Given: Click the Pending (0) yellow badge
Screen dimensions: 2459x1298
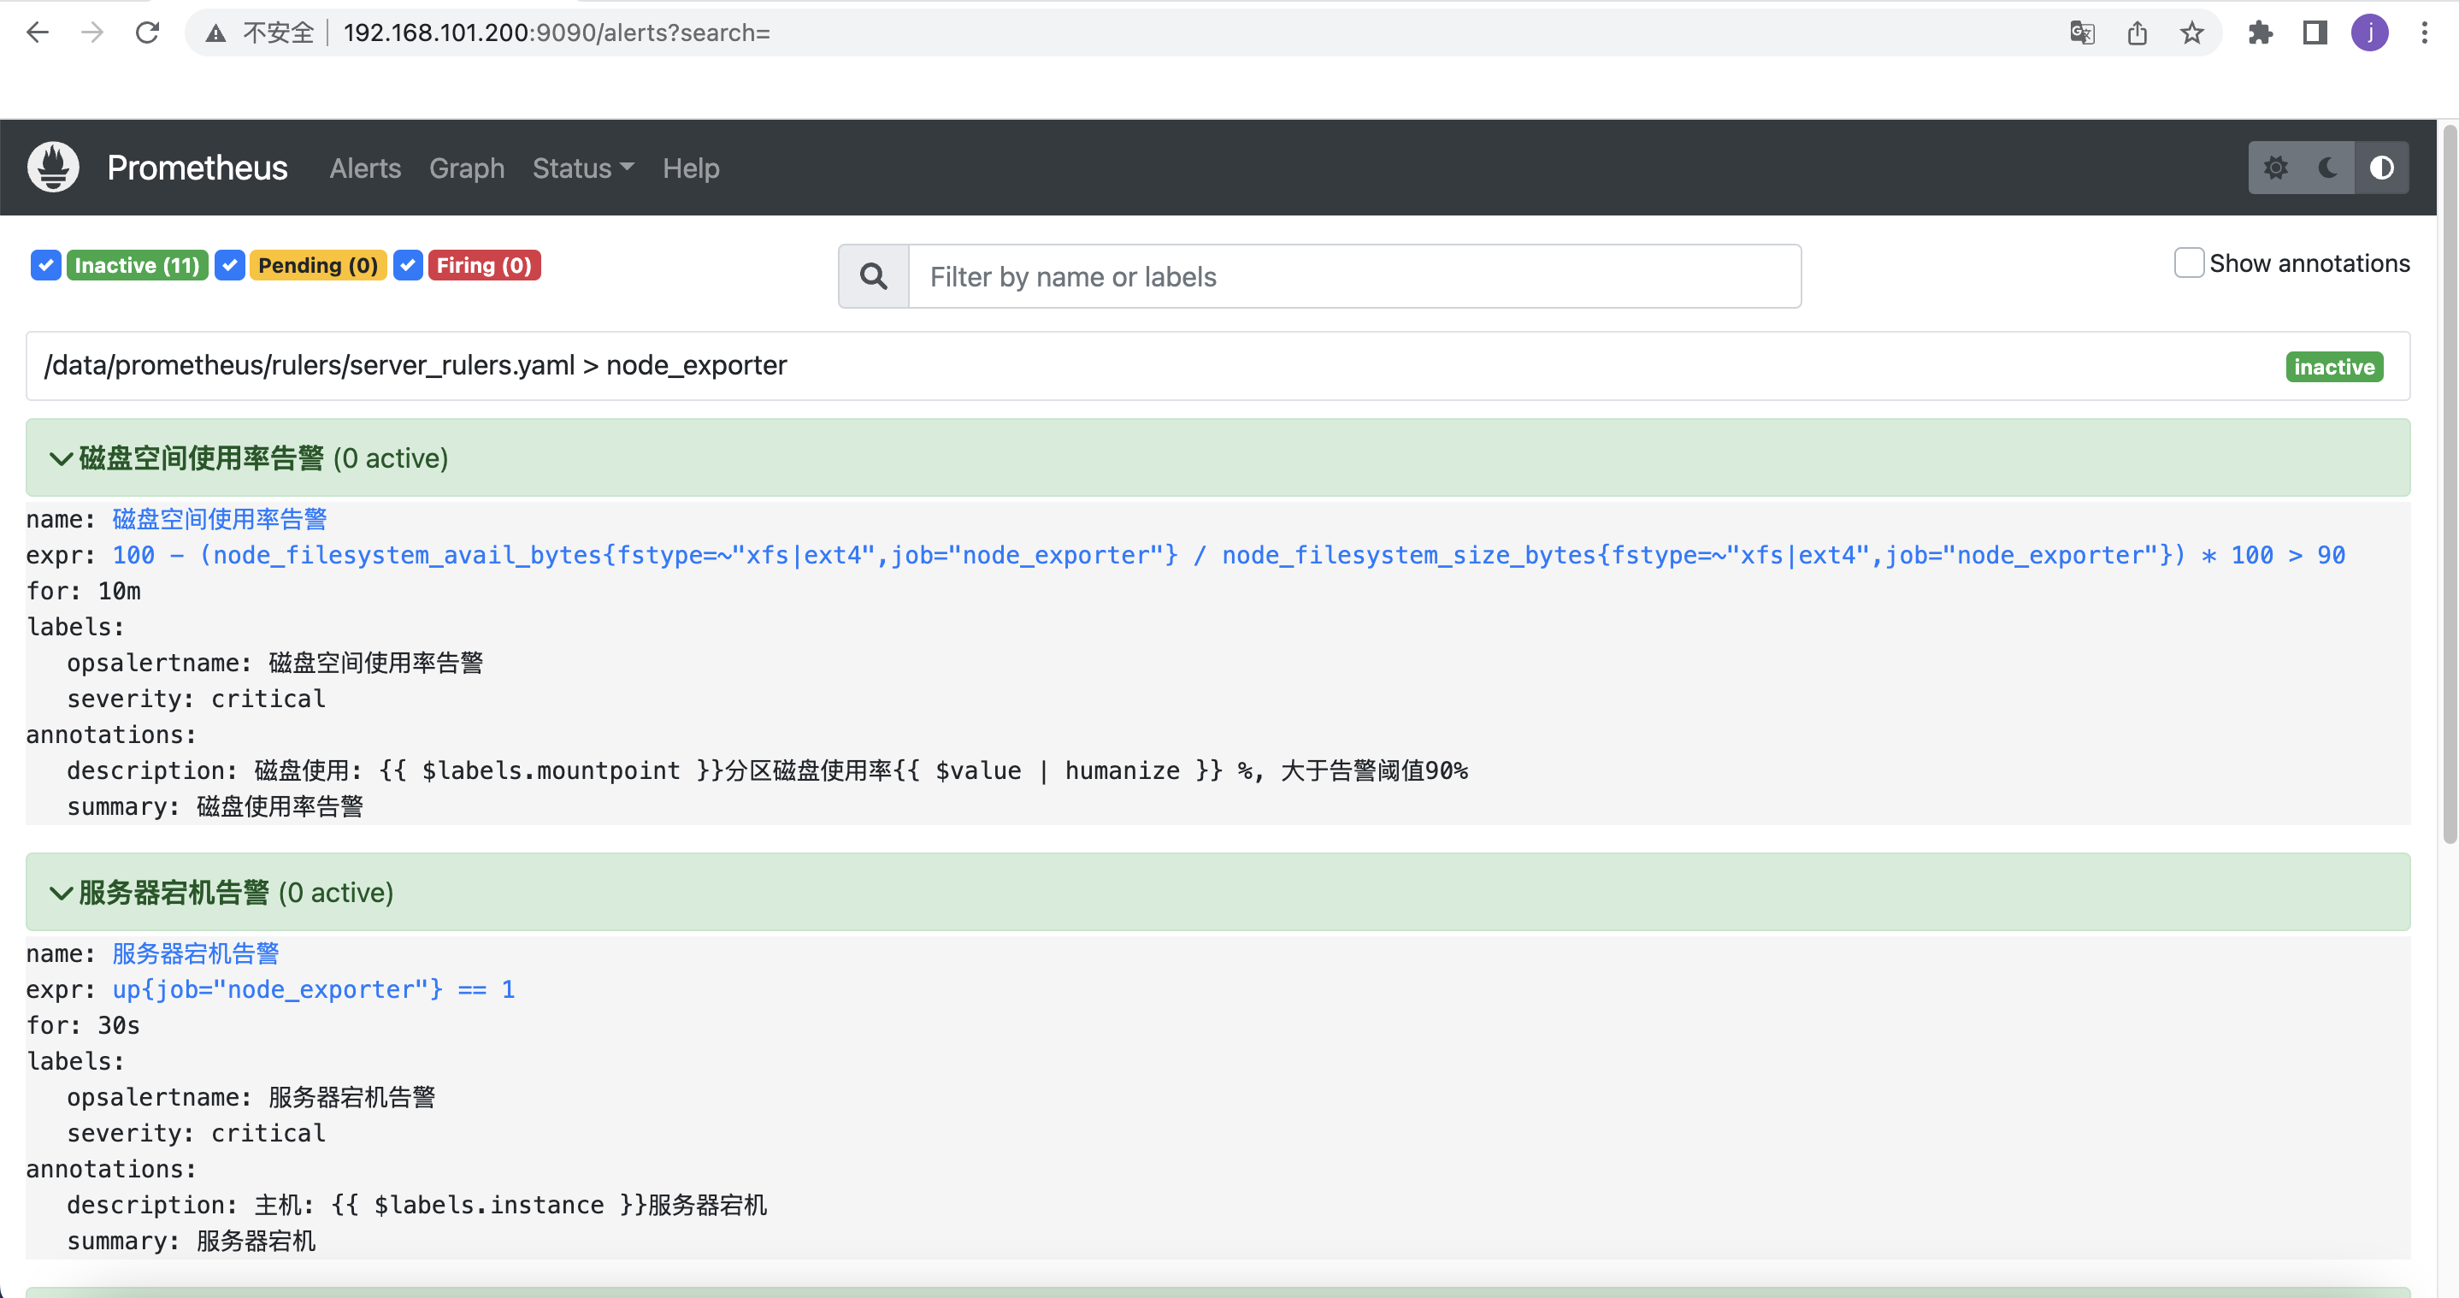Looking at the screenshot, I should click(x=318, y=265).
